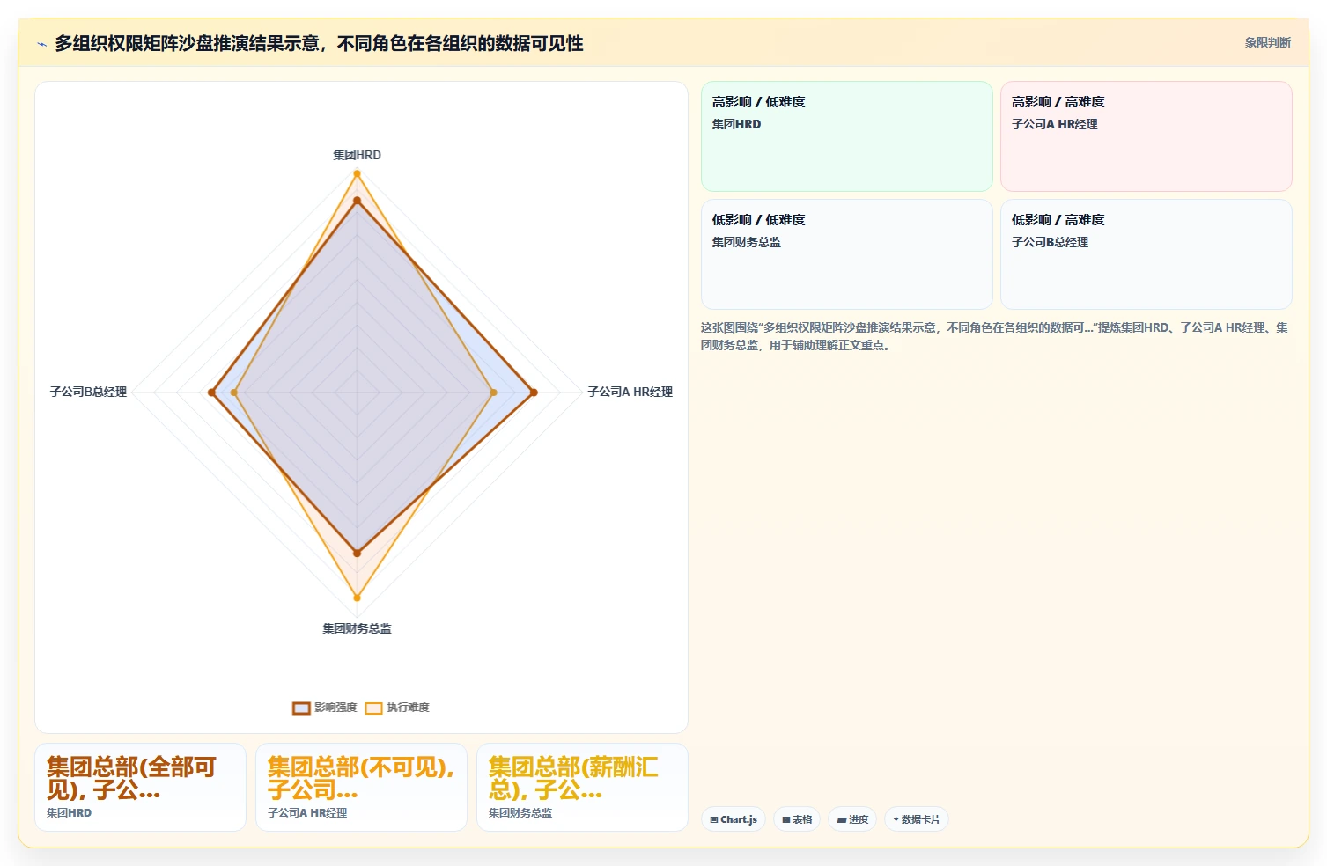Click the orange data point at 集团HRD axis top
Screen dimensions: 1327x866
pyautogui.click(x=357, y=173)
